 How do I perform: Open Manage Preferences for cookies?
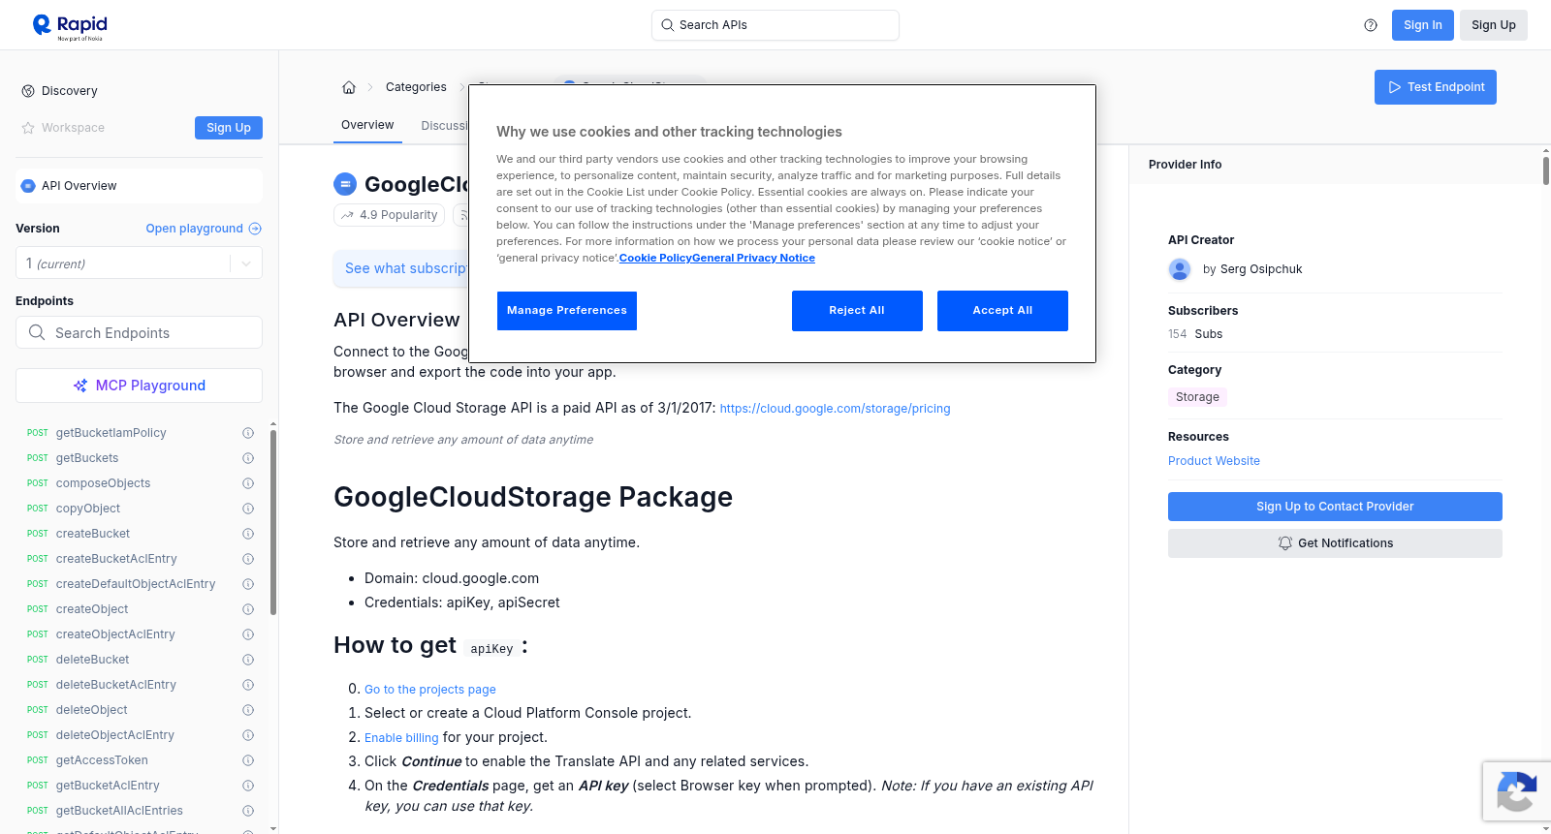coord(567,311)
